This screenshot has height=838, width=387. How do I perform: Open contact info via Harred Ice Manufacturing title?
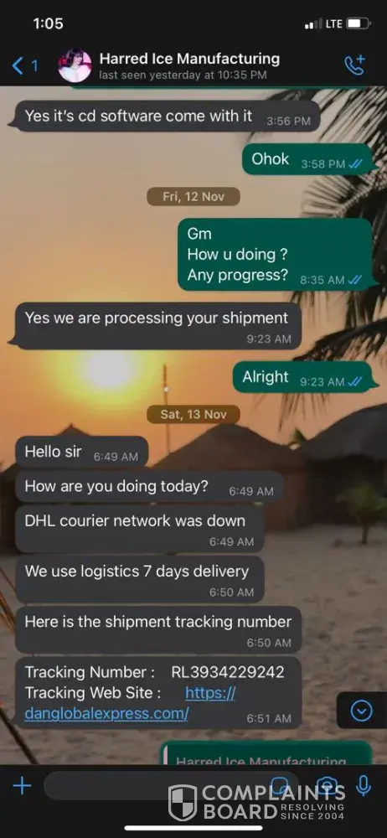(x=189, y=59)
